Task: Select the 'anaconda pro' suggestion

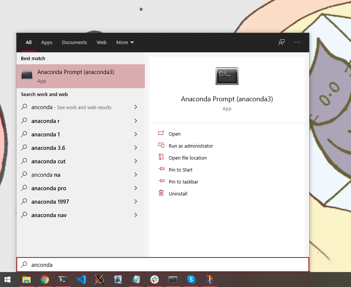Action: (81, 188)
